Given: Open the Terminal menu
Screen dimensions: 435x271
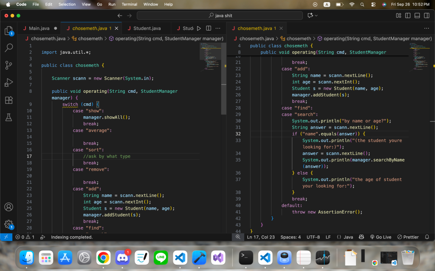Looking at the screenshot, I should [129, 4].
